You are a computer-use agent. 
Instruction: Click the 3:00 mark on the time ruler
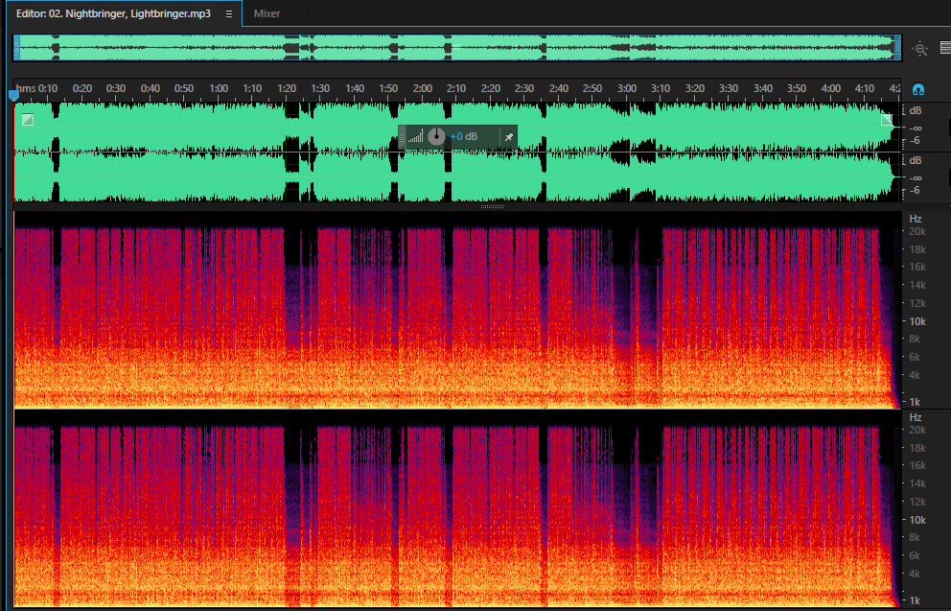coord(627,88)
